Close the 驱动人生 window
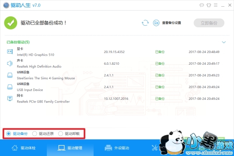Viewport: 234px width, 156px height. coord(230,5)
